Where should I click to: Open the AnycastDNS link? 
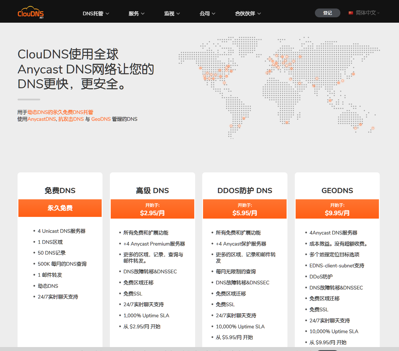pos(42,119)
